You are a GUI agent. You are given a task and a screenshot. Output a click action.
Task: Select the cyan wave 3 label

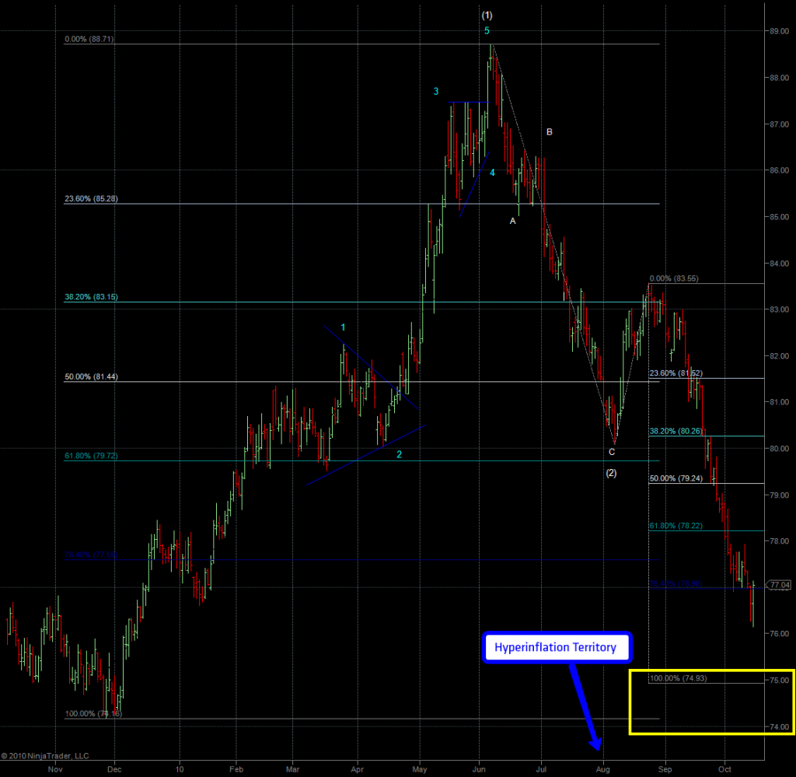437,92
